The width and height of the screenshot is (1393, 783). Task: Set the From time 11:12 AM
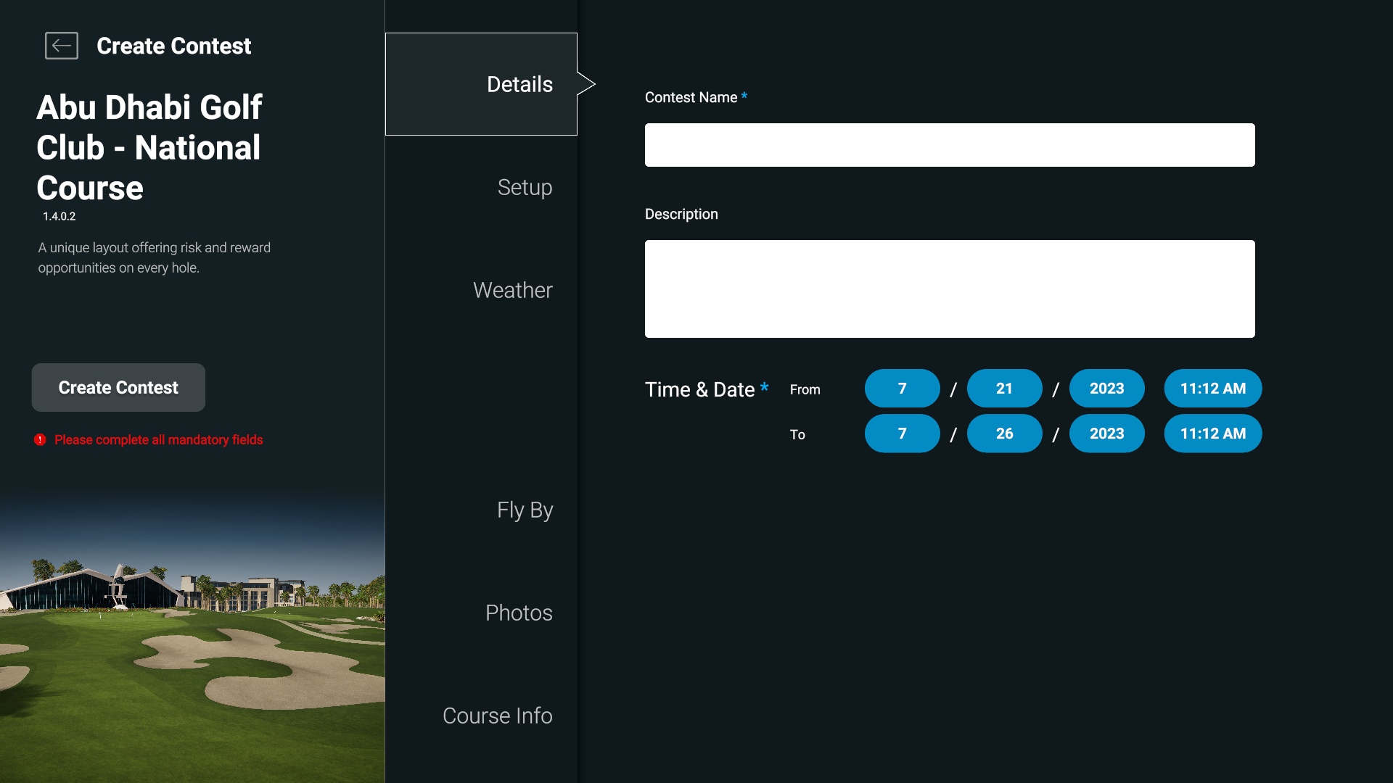coord(1213,389)
